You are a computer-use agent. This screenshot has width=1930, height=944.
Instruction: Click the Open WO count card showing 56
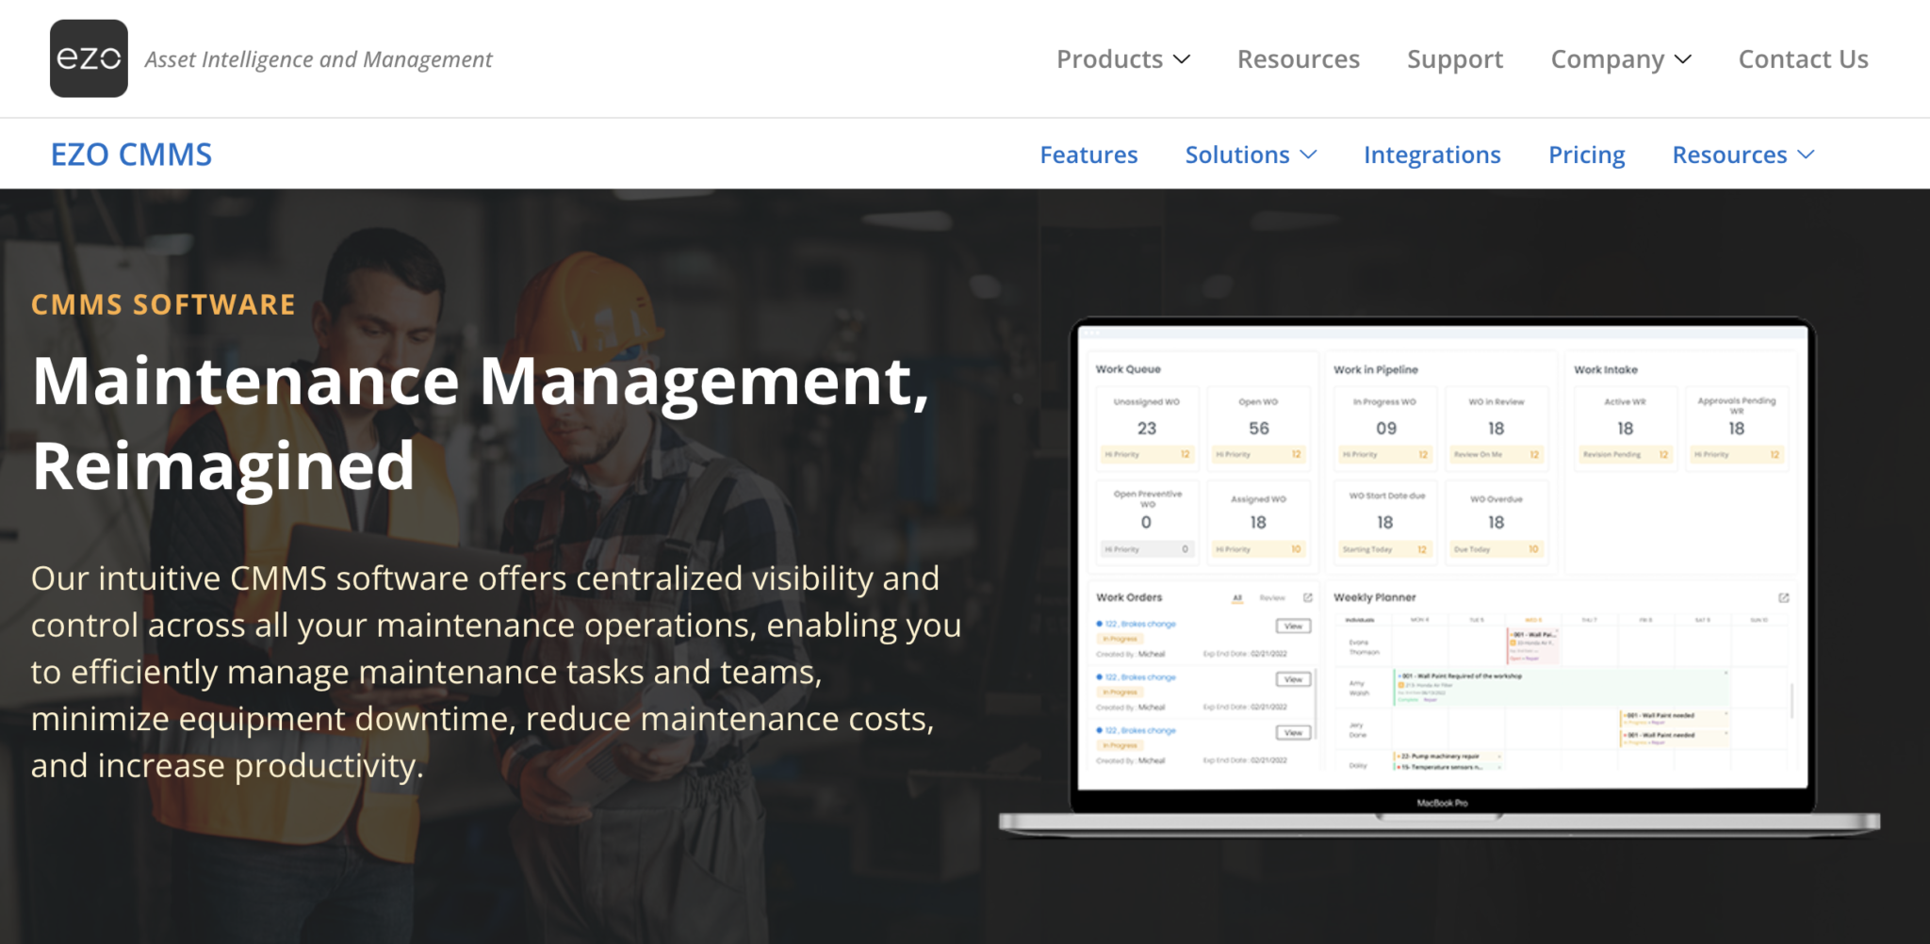[x=1258, y=426]
